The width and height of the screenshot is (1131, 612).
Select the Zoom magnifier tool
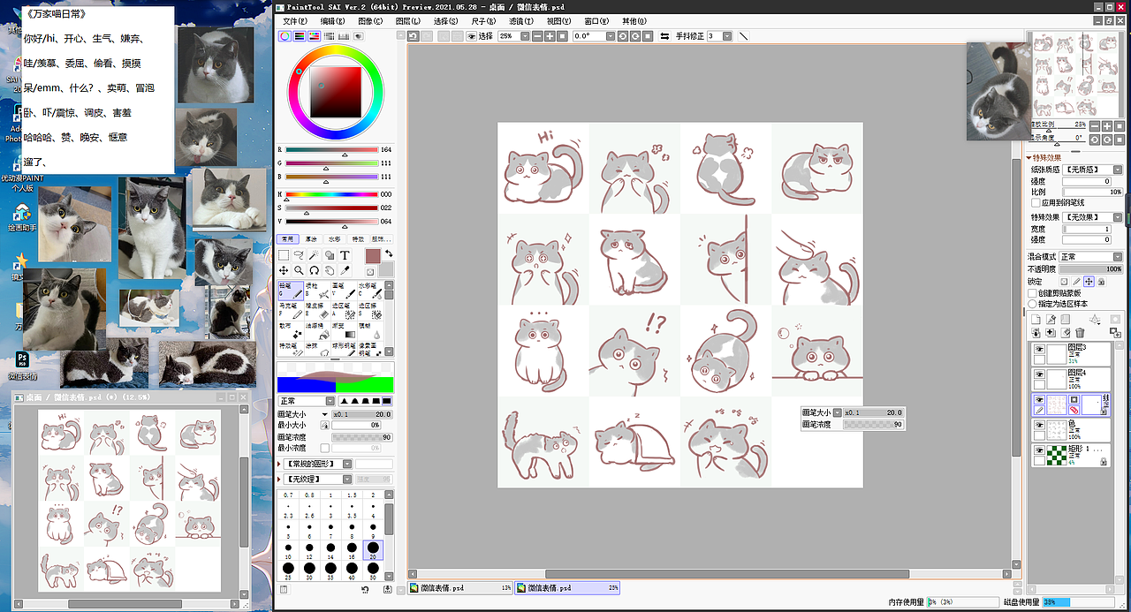coord(299,270)
